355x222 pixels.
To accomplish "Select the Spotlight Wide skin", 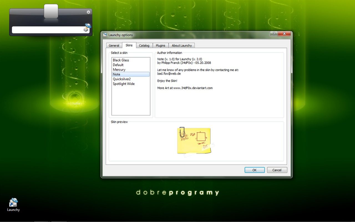I will pos(131,84).
